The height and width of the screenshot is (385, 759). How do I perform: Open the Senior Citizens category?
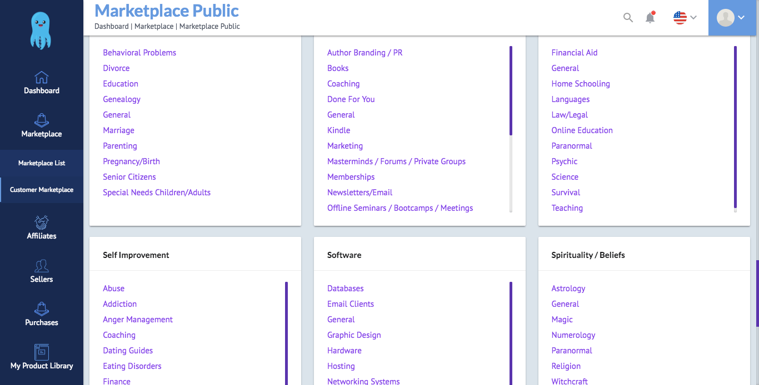[x=129, y=177]
